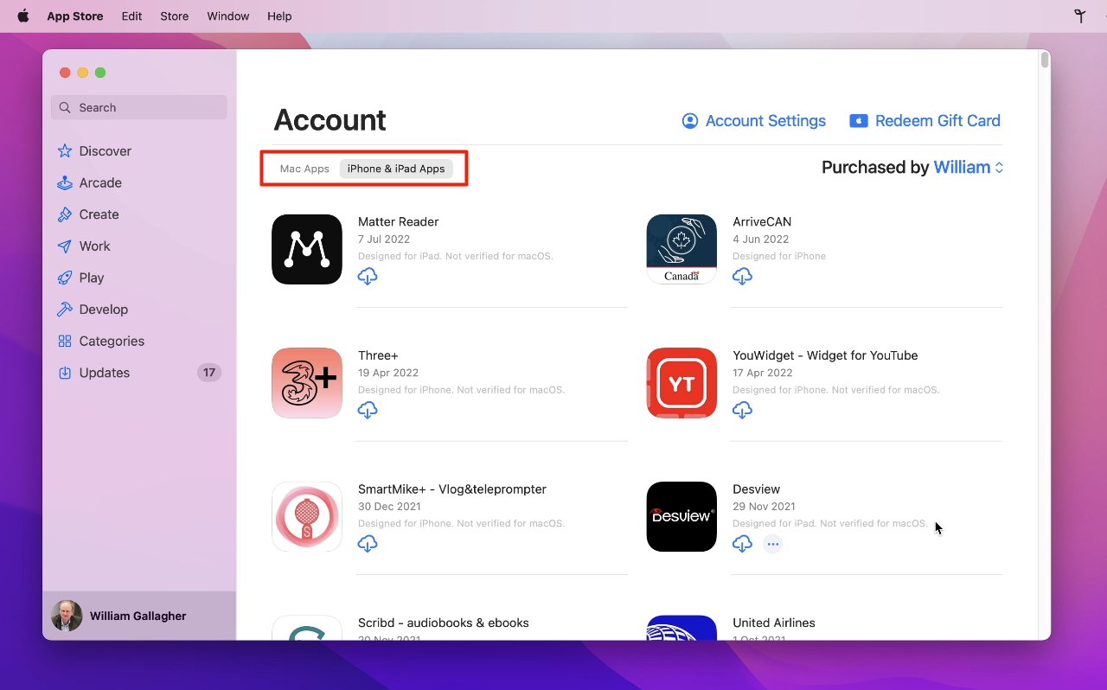Go to Discover section
Viewport: 1107px width, 690px height.
[x=105, y=151]
